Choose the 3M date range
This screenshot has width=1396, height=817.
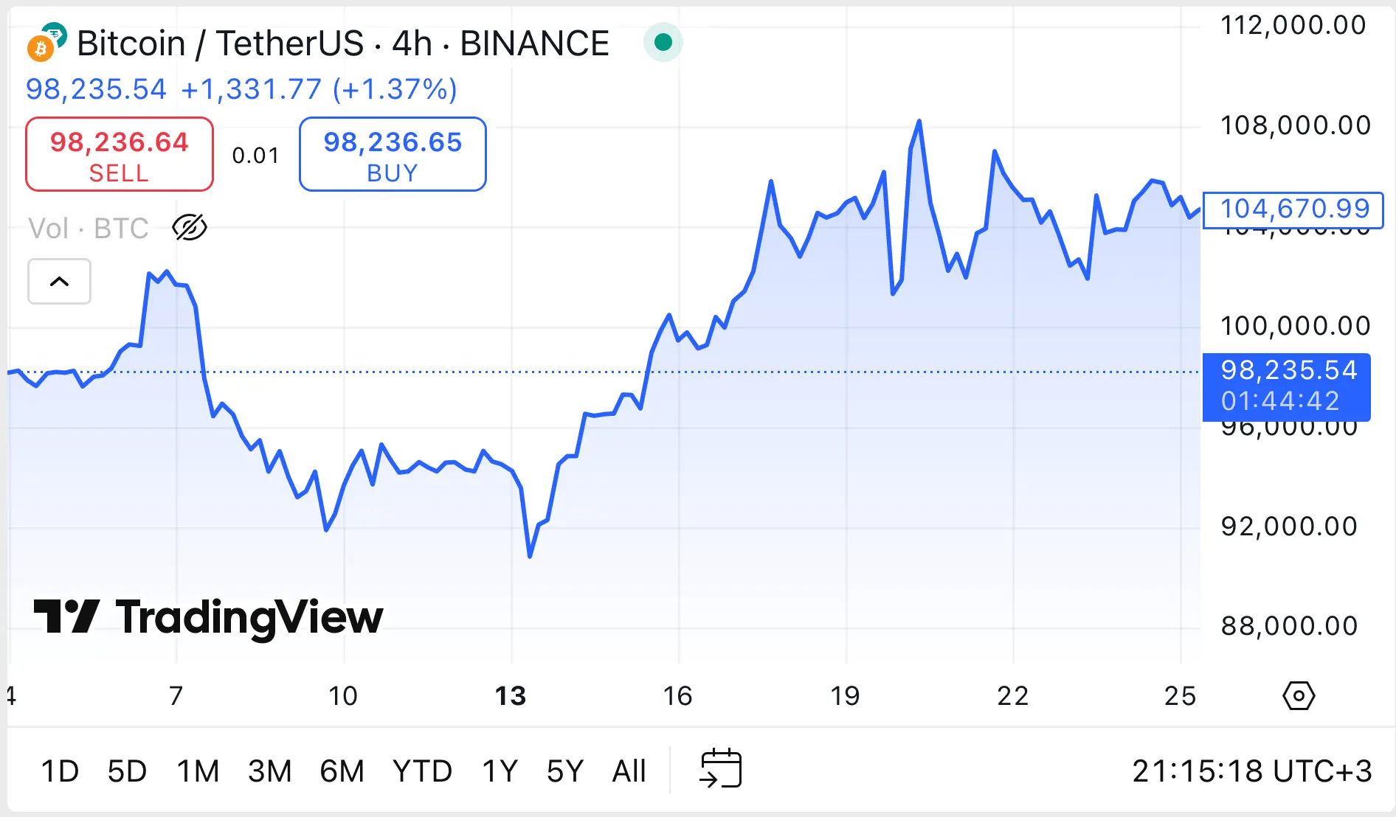click(x=269, y=771)
